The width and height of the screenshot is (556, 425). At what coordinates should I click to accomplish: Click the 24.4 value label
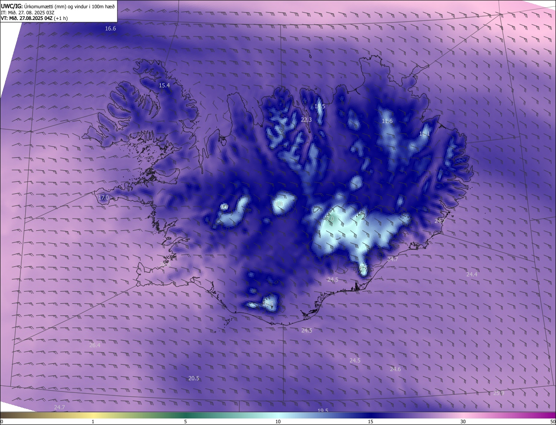472,274
